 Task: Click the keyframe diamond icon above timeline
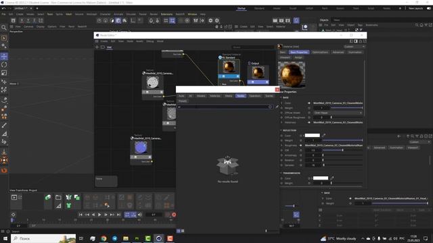click(13, 215)
